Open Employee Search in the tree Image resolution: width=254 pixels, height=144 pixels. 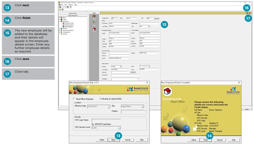tap(69, 25)
